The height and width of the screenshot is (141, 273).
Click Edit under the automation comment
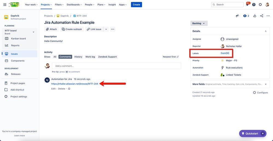pyautogui.click(x=53, y=89)
